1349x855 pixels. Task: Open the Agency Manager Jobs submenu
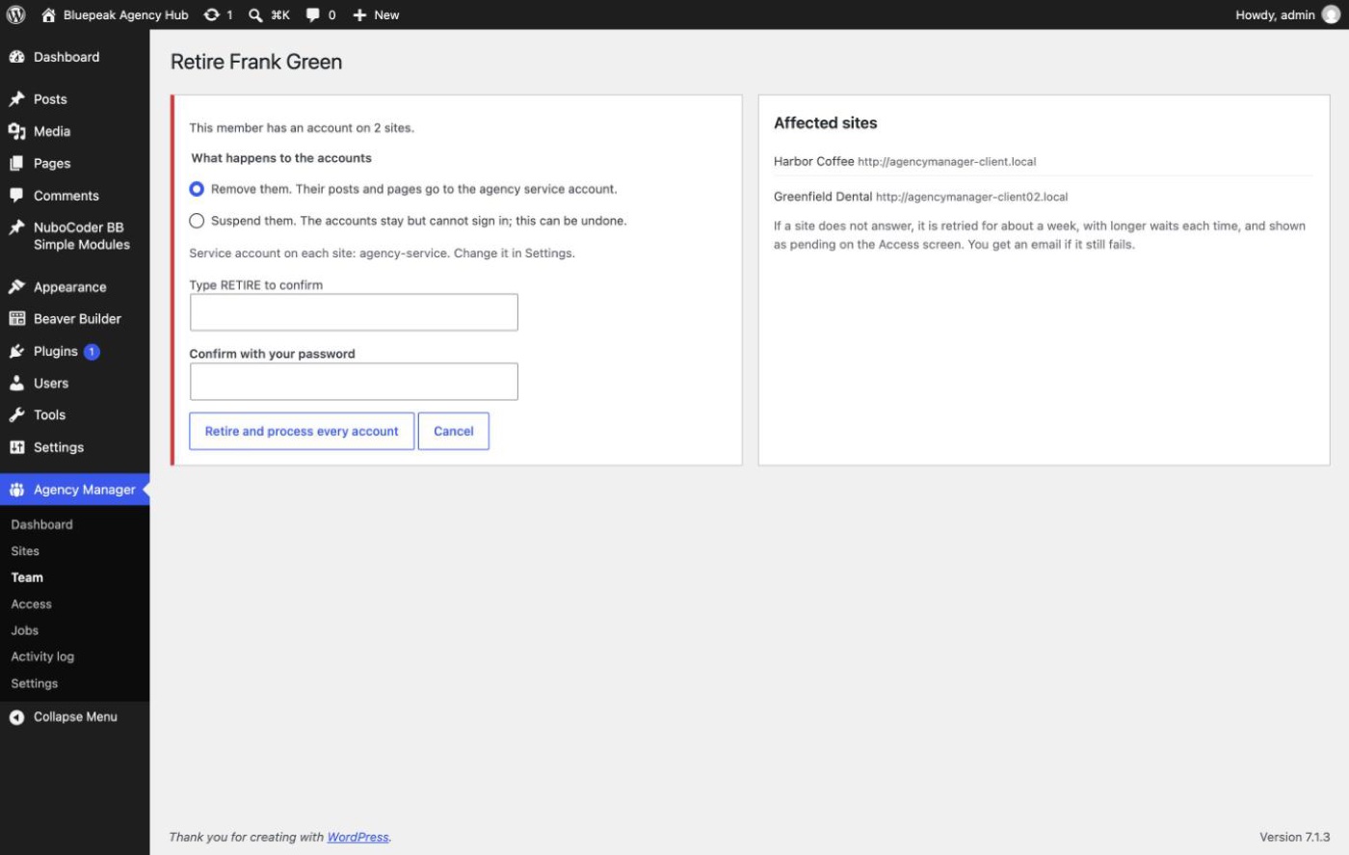[x=25, y=630]
